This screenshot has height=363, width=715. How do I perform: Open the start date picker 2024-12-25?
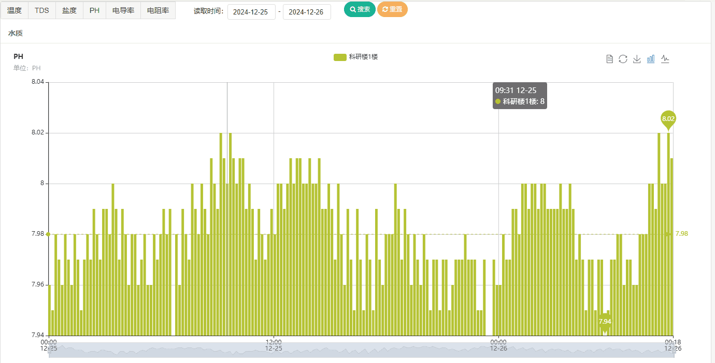[251, 12]
